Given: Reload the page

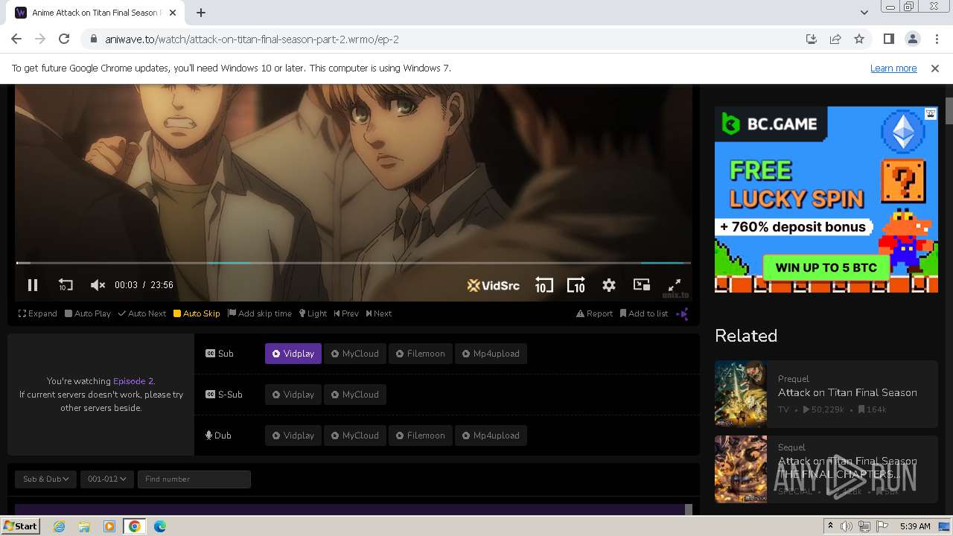Looking at the screenshot, I should tap(64, 39).
